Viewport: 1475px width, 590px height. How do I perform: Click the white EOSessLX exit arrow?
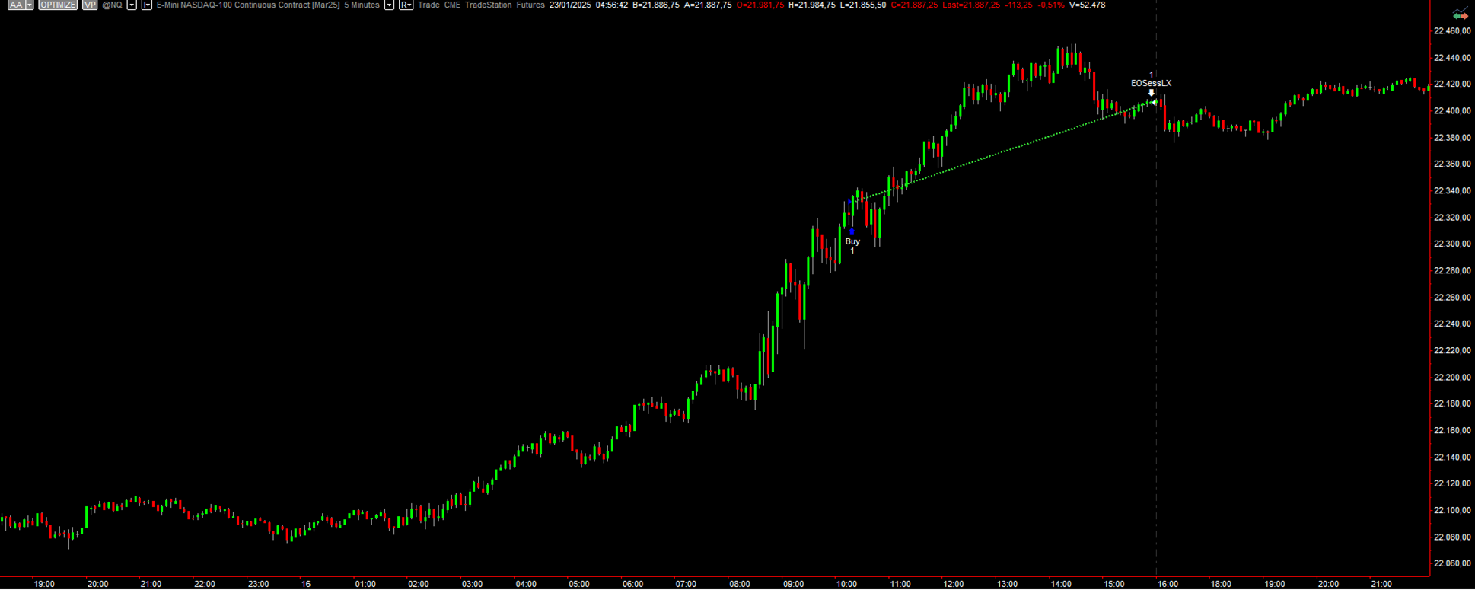click(x=1152, y=93)
